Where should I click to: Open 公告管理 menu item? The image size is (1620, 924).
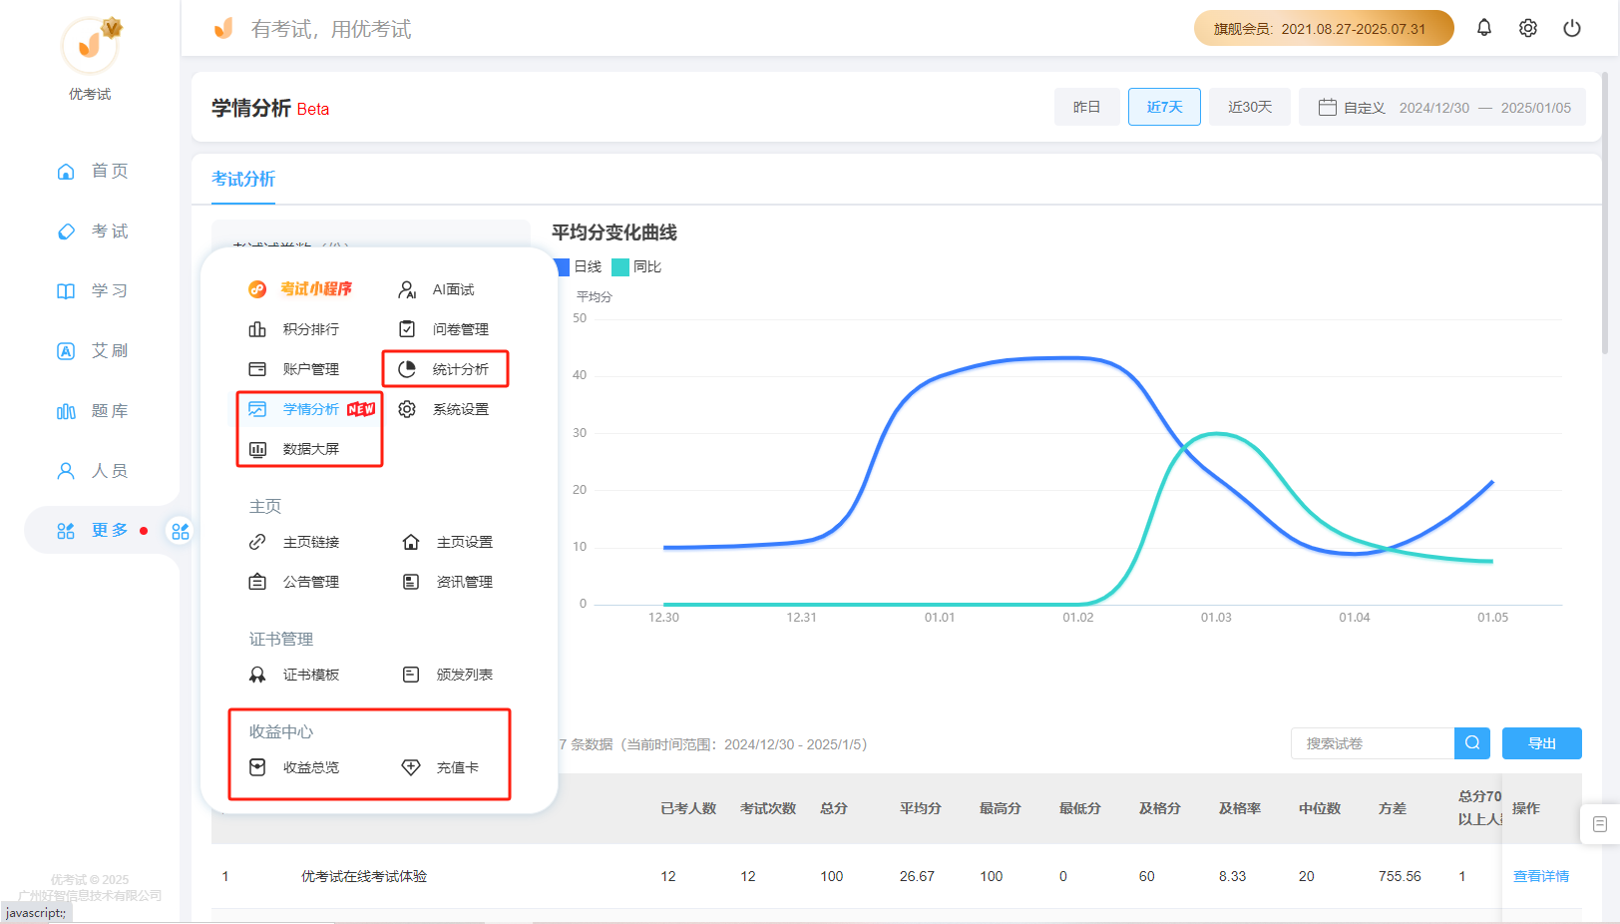coord(293,582)
